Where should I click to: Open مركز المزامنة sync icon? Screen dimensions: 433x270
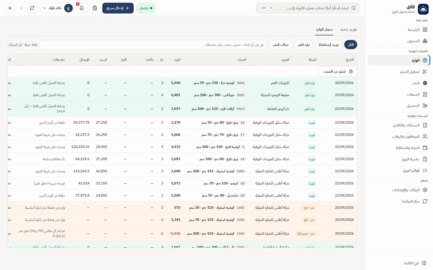(425, 201)
